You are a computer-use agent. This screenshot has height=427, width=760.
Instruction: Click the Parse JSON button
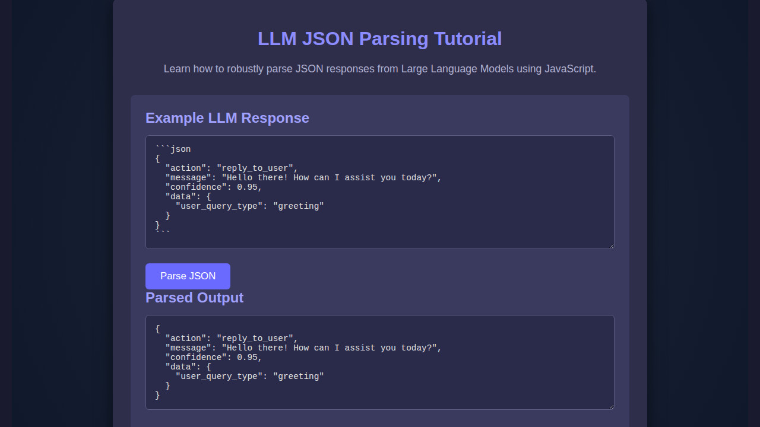(x=188, y=276)
